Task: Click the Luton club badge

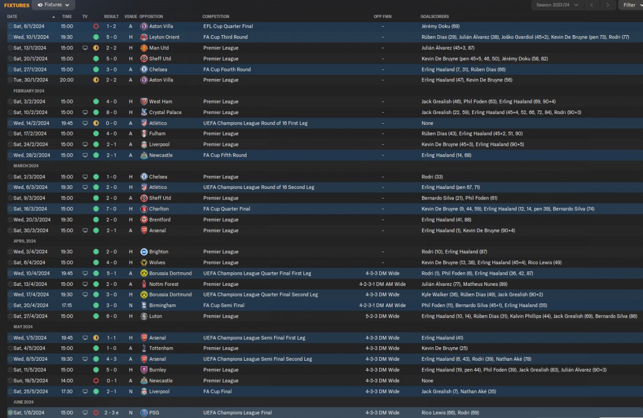Action: [x=144, y=316]
